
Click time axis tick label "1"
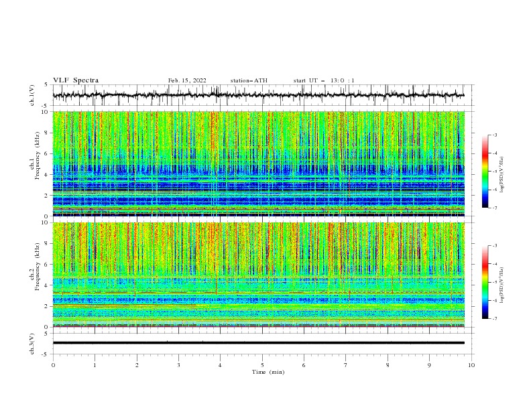[x=95, y=365]
